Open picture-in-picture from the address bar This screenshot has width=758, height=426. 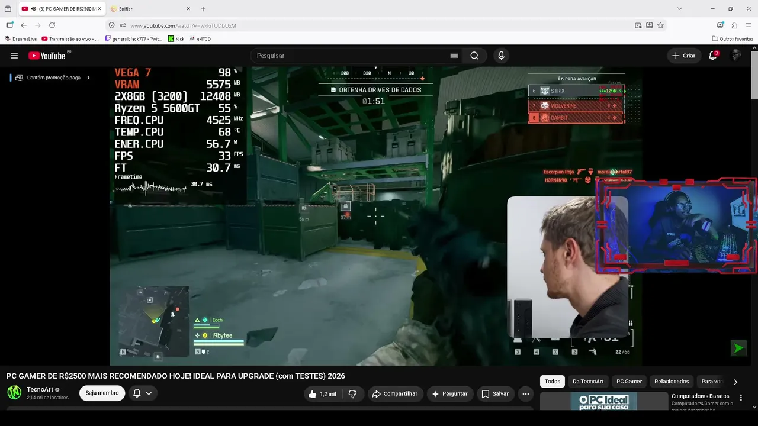[638, 25]
